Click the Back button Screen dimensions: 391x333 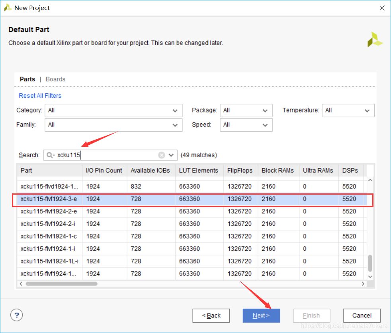point(211,315)
